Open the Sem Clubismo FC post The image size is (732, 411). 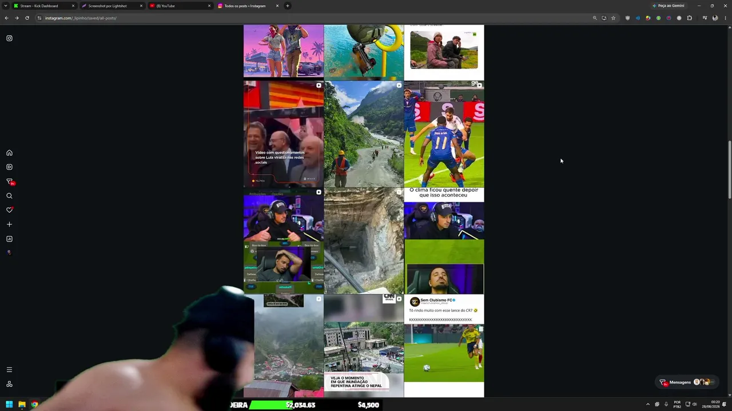point(444,346)
